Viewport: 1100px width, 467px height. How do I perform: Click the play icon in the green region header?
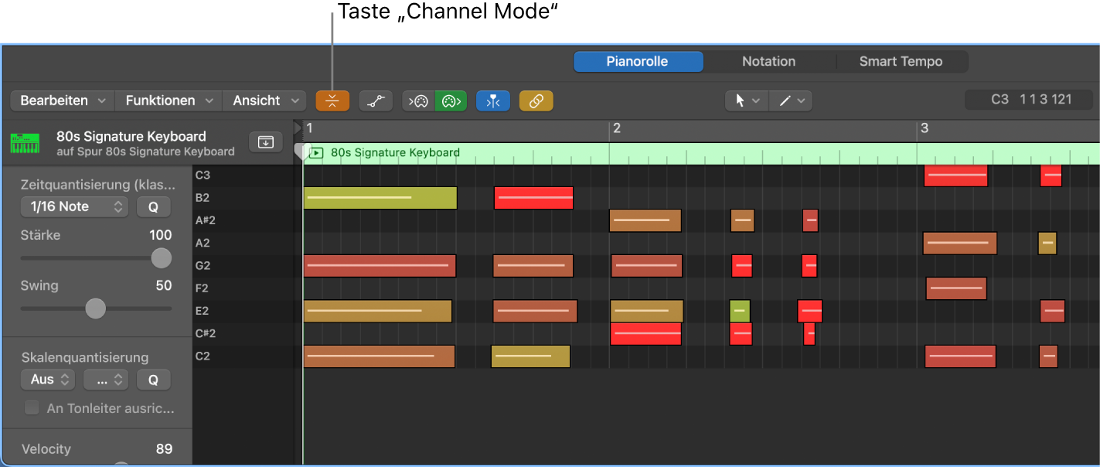coord(315,153)
